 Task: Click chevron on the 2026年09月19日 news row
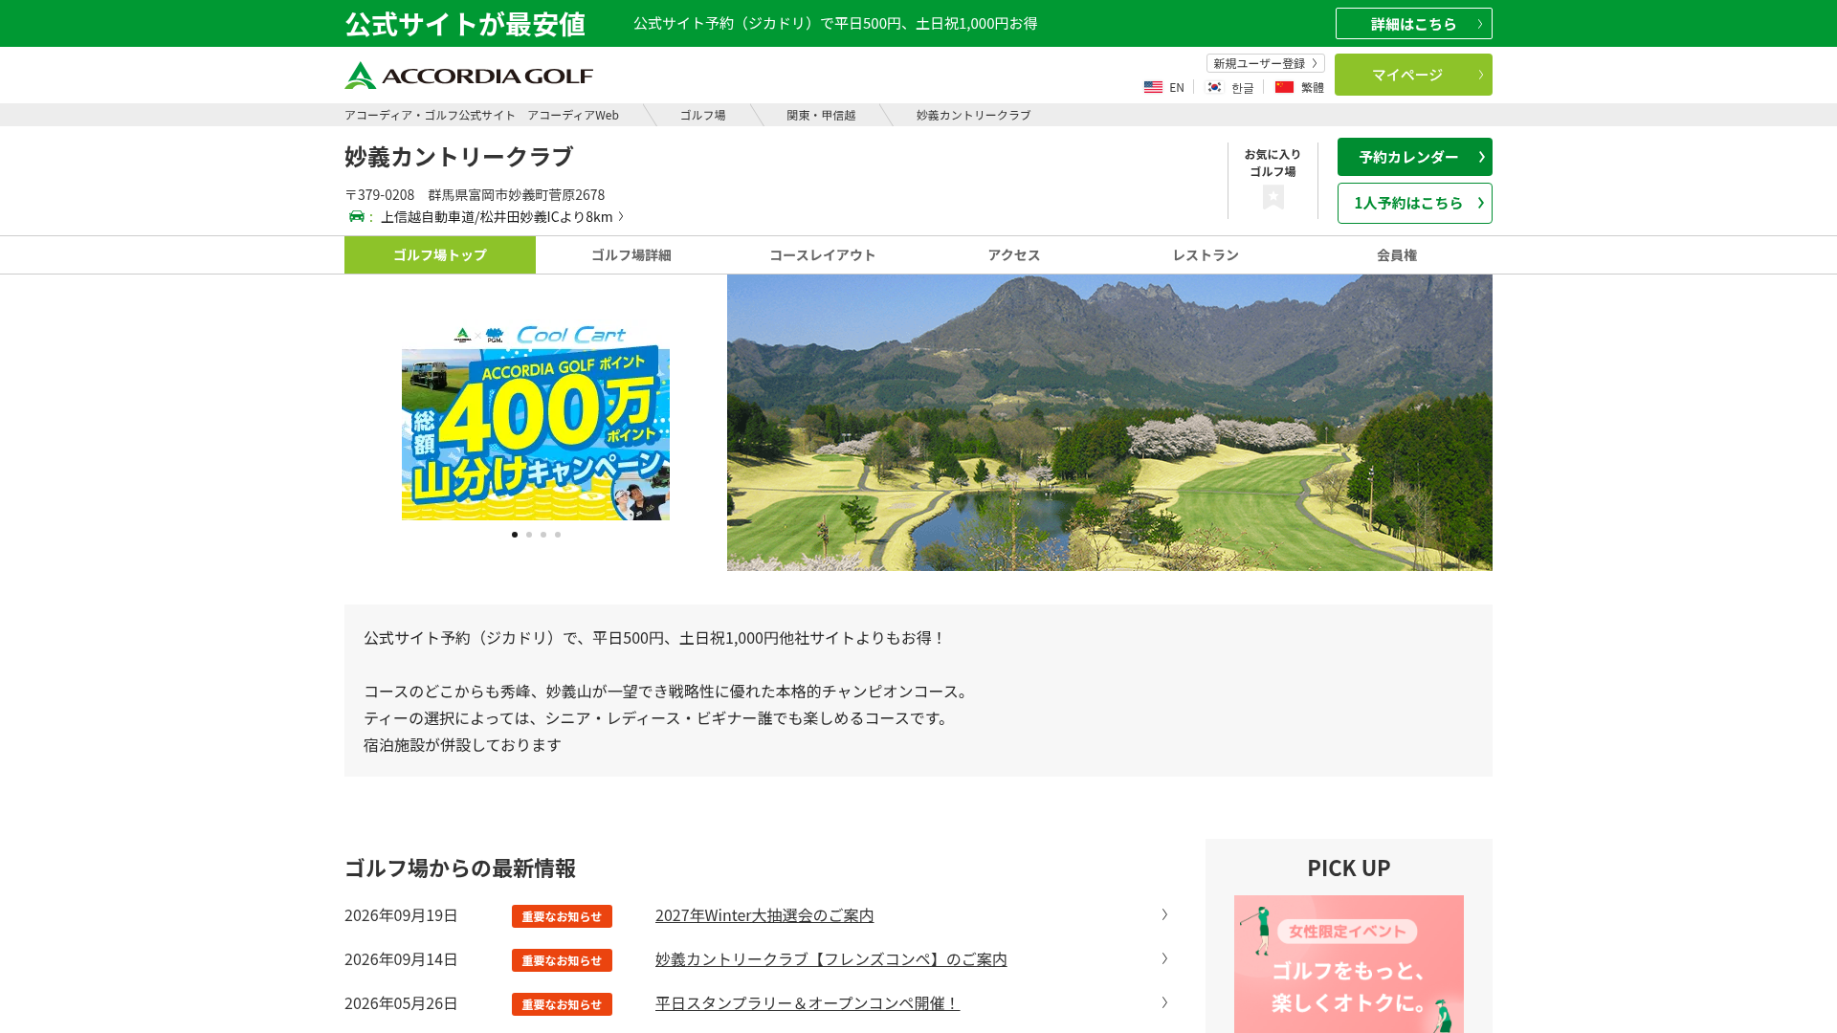point(1164,914)
